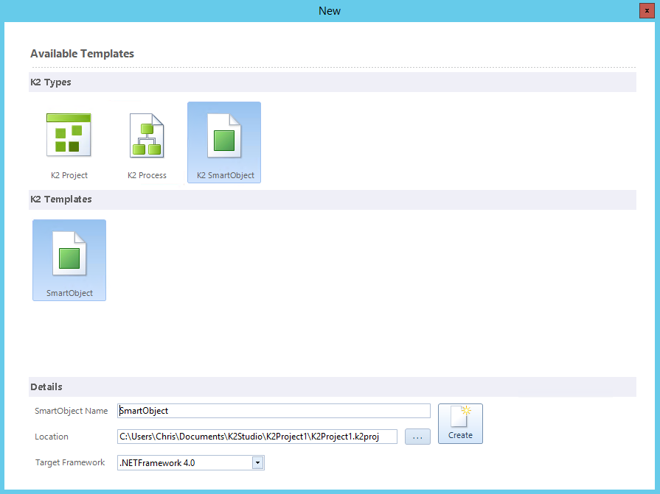This screenshot has width=660, height=494.
Task: Click the New title bar text
Action: click(329, 11)
